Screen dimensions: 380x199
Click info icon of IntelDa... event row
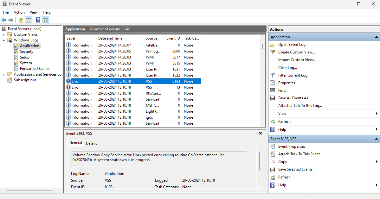[68, 45]
